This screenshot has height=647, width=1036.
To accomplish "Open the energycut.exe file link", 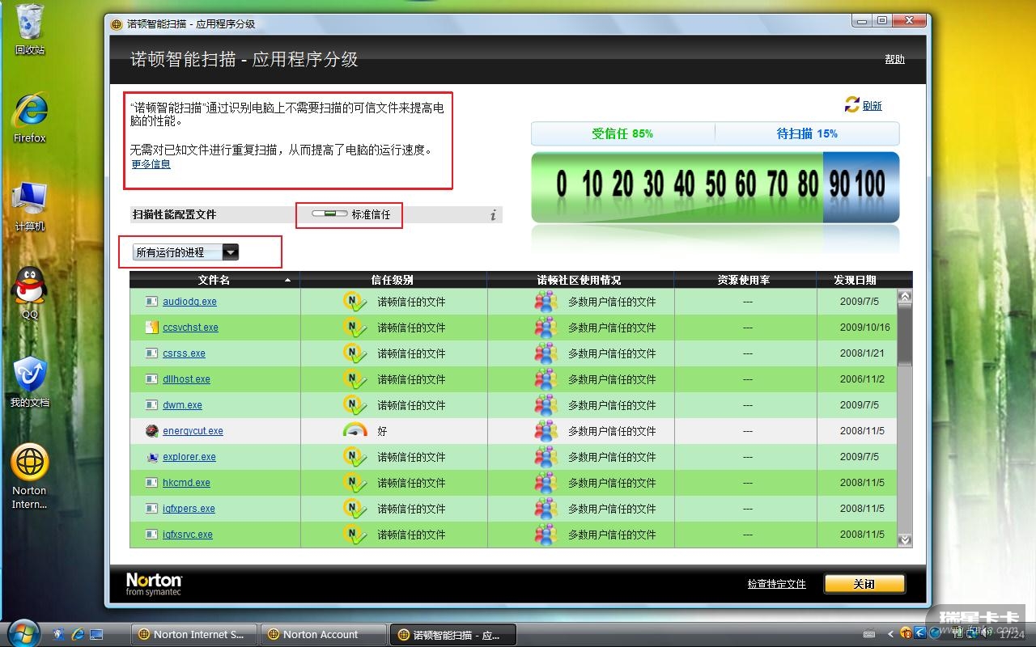I will (x=193, y=431).
